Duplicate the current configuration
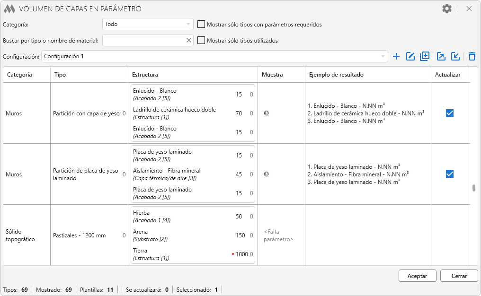The height and width of the screenshot is (296, 481). (425, 57)
